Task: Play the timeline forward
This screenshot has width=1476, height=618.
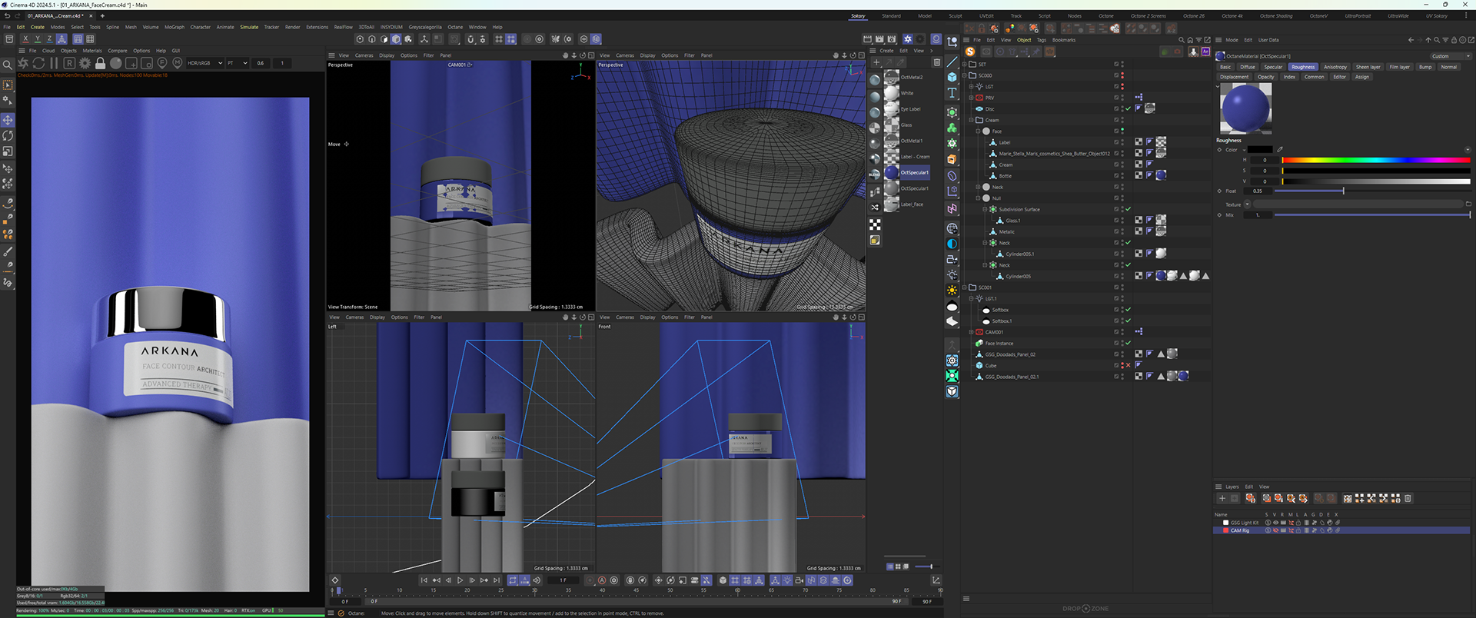Action: click(x=460, y=580)
